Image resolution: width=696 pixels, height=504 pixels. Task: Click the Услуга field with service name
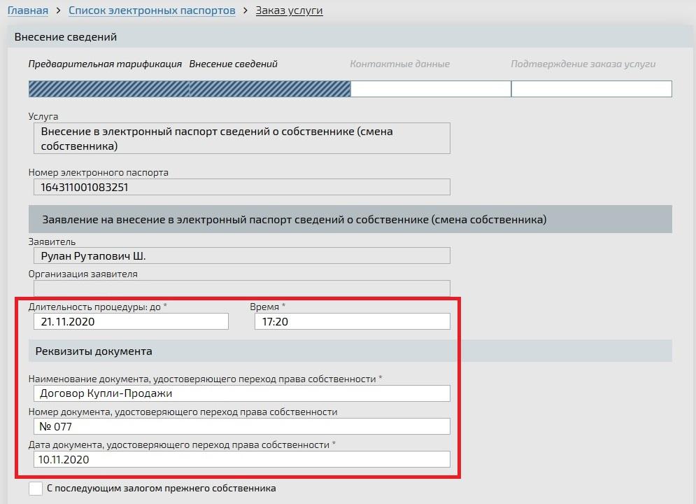coord(242,139)
